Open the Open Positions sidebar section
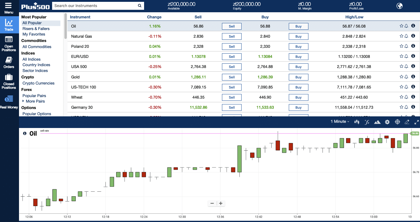The height and width of the screenshot is (222, 420). (9, 43)
